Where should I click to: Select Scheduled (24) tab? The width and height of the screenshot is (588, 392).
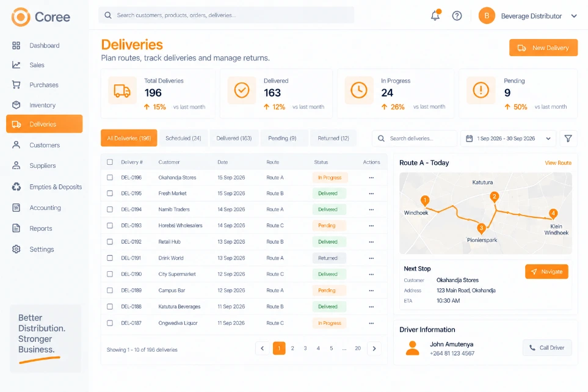[x=183, y=138]
